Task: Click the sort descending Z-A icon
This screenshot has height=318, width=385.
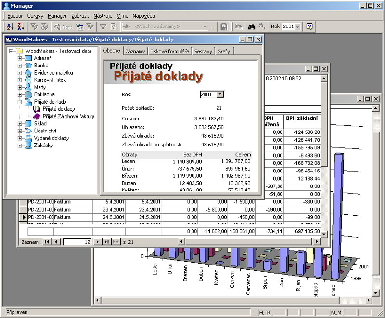Action: click(x=21, y=27)
